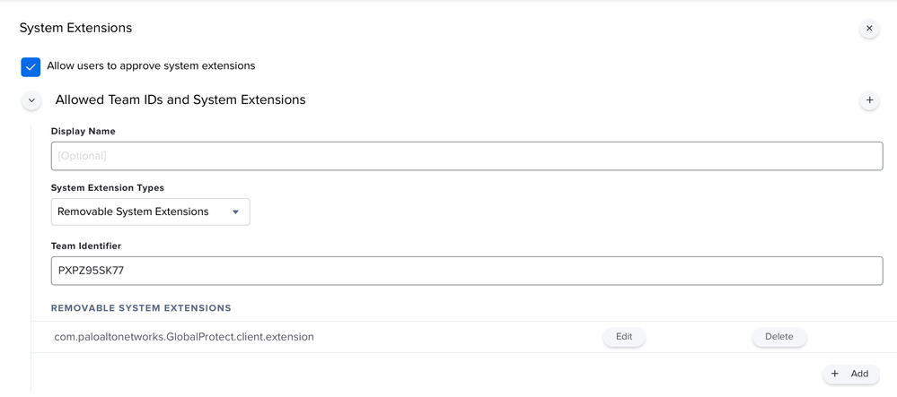
Task: Click the Allowed Team IDs section heading
Action: [180, 100]
